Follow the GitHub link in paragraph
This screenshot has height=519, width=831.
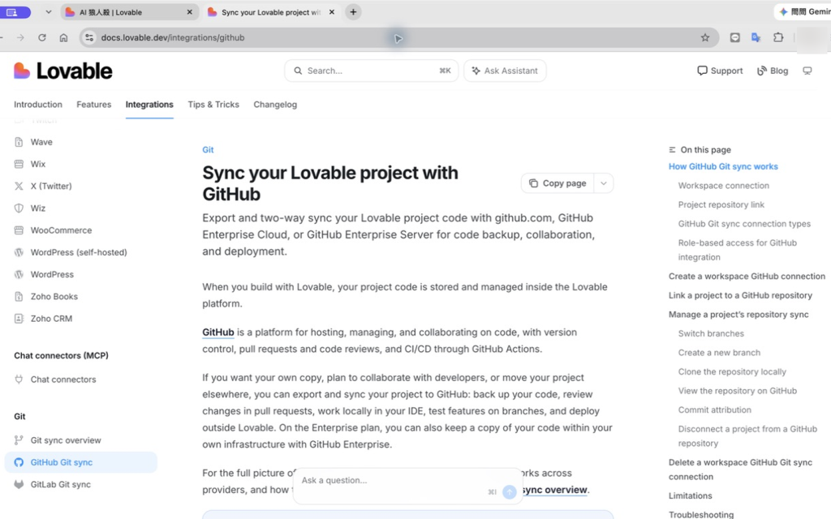[x=217, y=332]
